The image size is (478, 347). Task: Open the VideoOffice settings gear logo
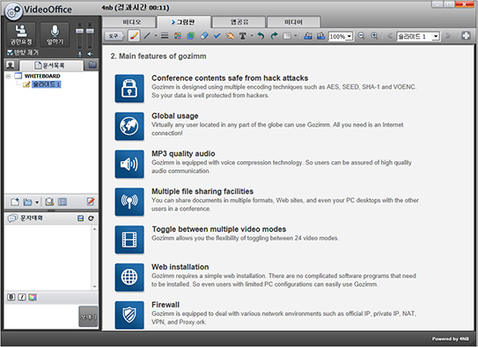(13, 11)
